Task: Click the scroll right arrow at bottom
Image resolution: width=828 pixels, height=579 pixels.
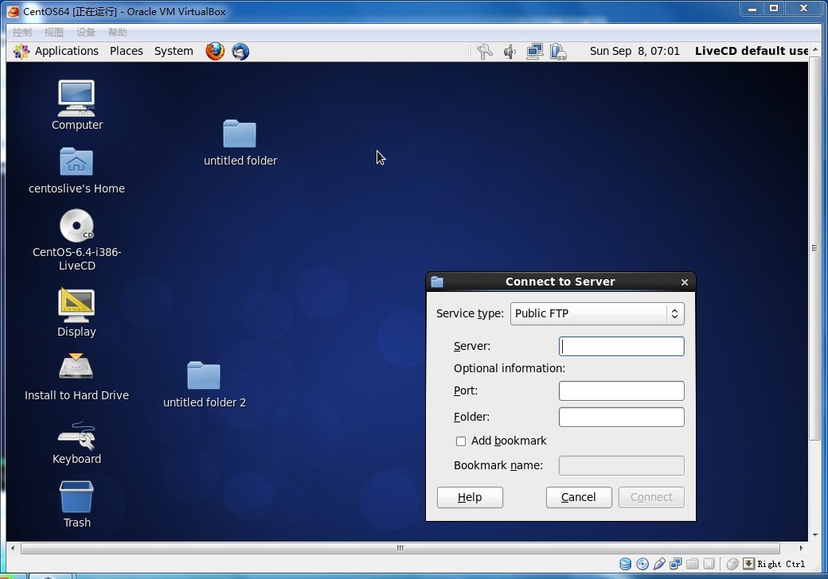Action: pos(801,549)
